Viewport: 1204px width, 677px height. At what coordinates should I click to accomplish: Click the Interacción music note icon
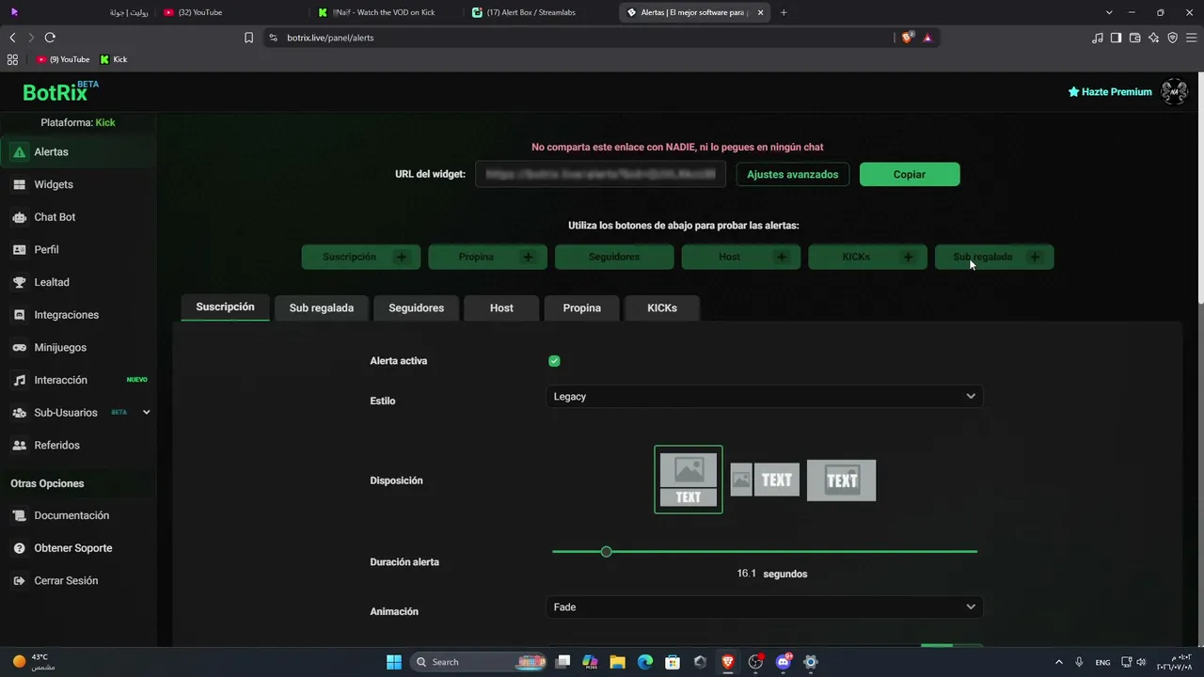[x=19, y=380]
